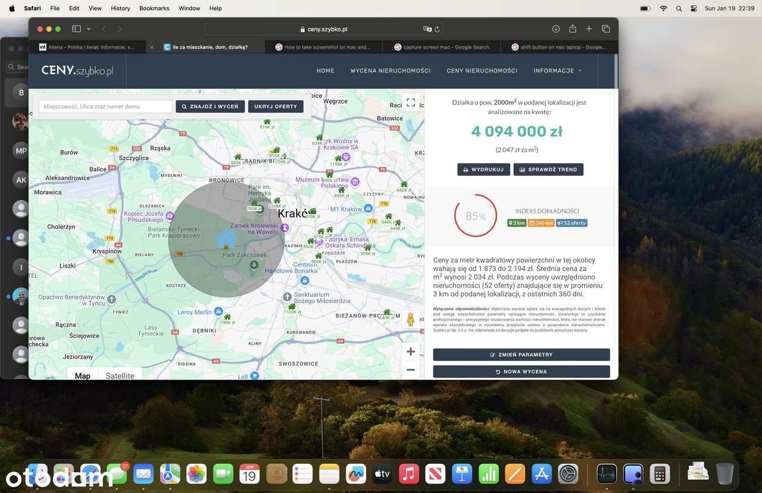This screenshot has height=493, width=762.
Task: Open the File menu
Action: [x=55, y=8]
